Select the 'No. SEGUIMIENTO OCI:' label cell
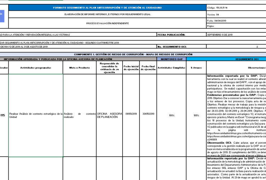 click(181, 47)
